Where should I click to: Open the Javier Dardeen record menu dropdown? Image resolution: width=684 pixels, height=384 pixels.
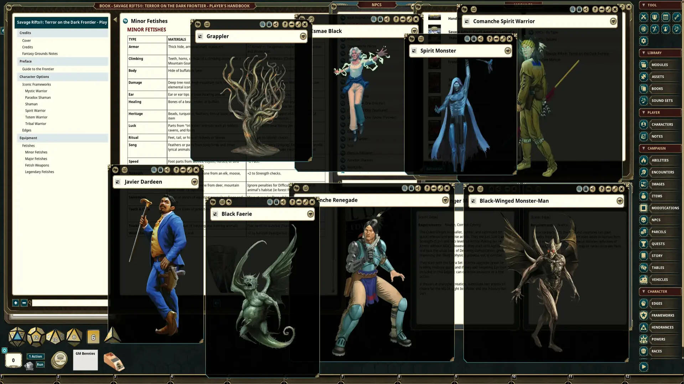tap(195, 182)
